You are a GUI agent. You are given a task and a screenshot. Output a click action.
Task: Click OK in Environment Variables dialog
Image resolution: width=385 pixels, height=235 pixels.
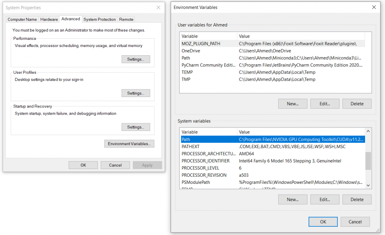323,222
